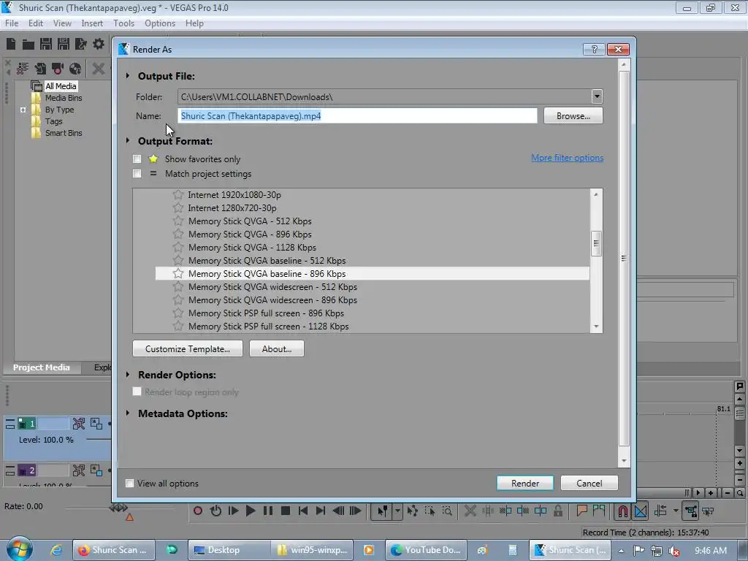Click the Pause button in transport bar
748x561 pixels.
pos(268,511)
